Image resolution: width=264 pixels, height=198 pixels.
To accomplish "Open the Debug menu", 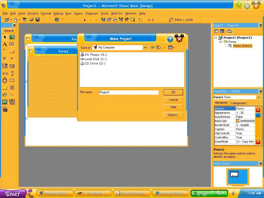I will [x=58, y=13].
